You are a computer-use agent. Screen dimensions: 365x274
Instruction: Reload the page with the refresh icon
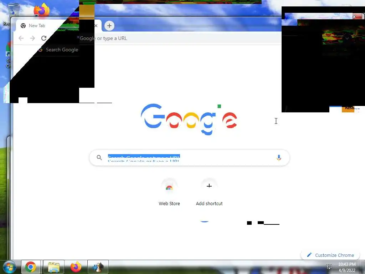[44, 38]
